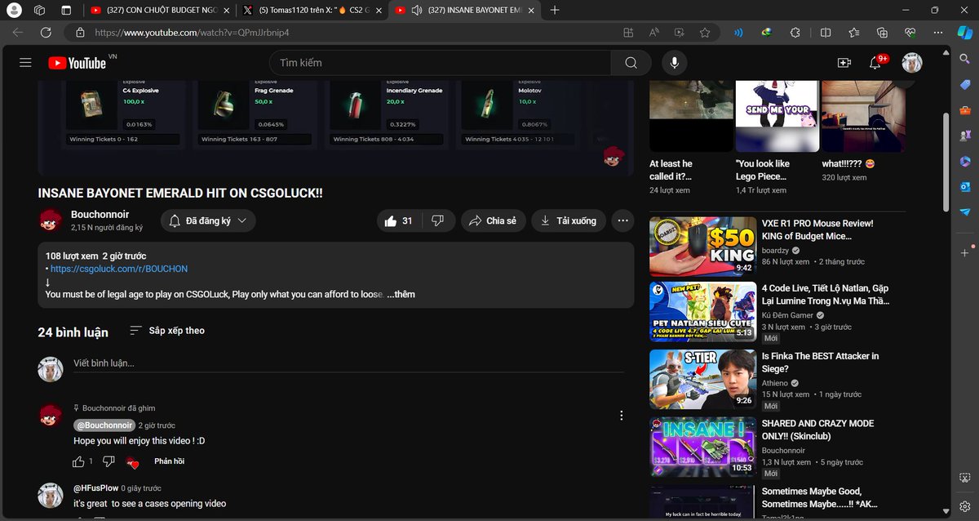
Task: Open the comment sort order menu
Action: [x=167, y=331]
